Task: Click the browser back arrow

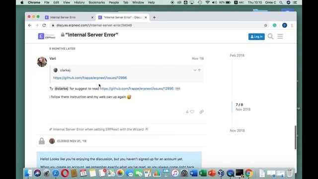Action: (30, 25)
